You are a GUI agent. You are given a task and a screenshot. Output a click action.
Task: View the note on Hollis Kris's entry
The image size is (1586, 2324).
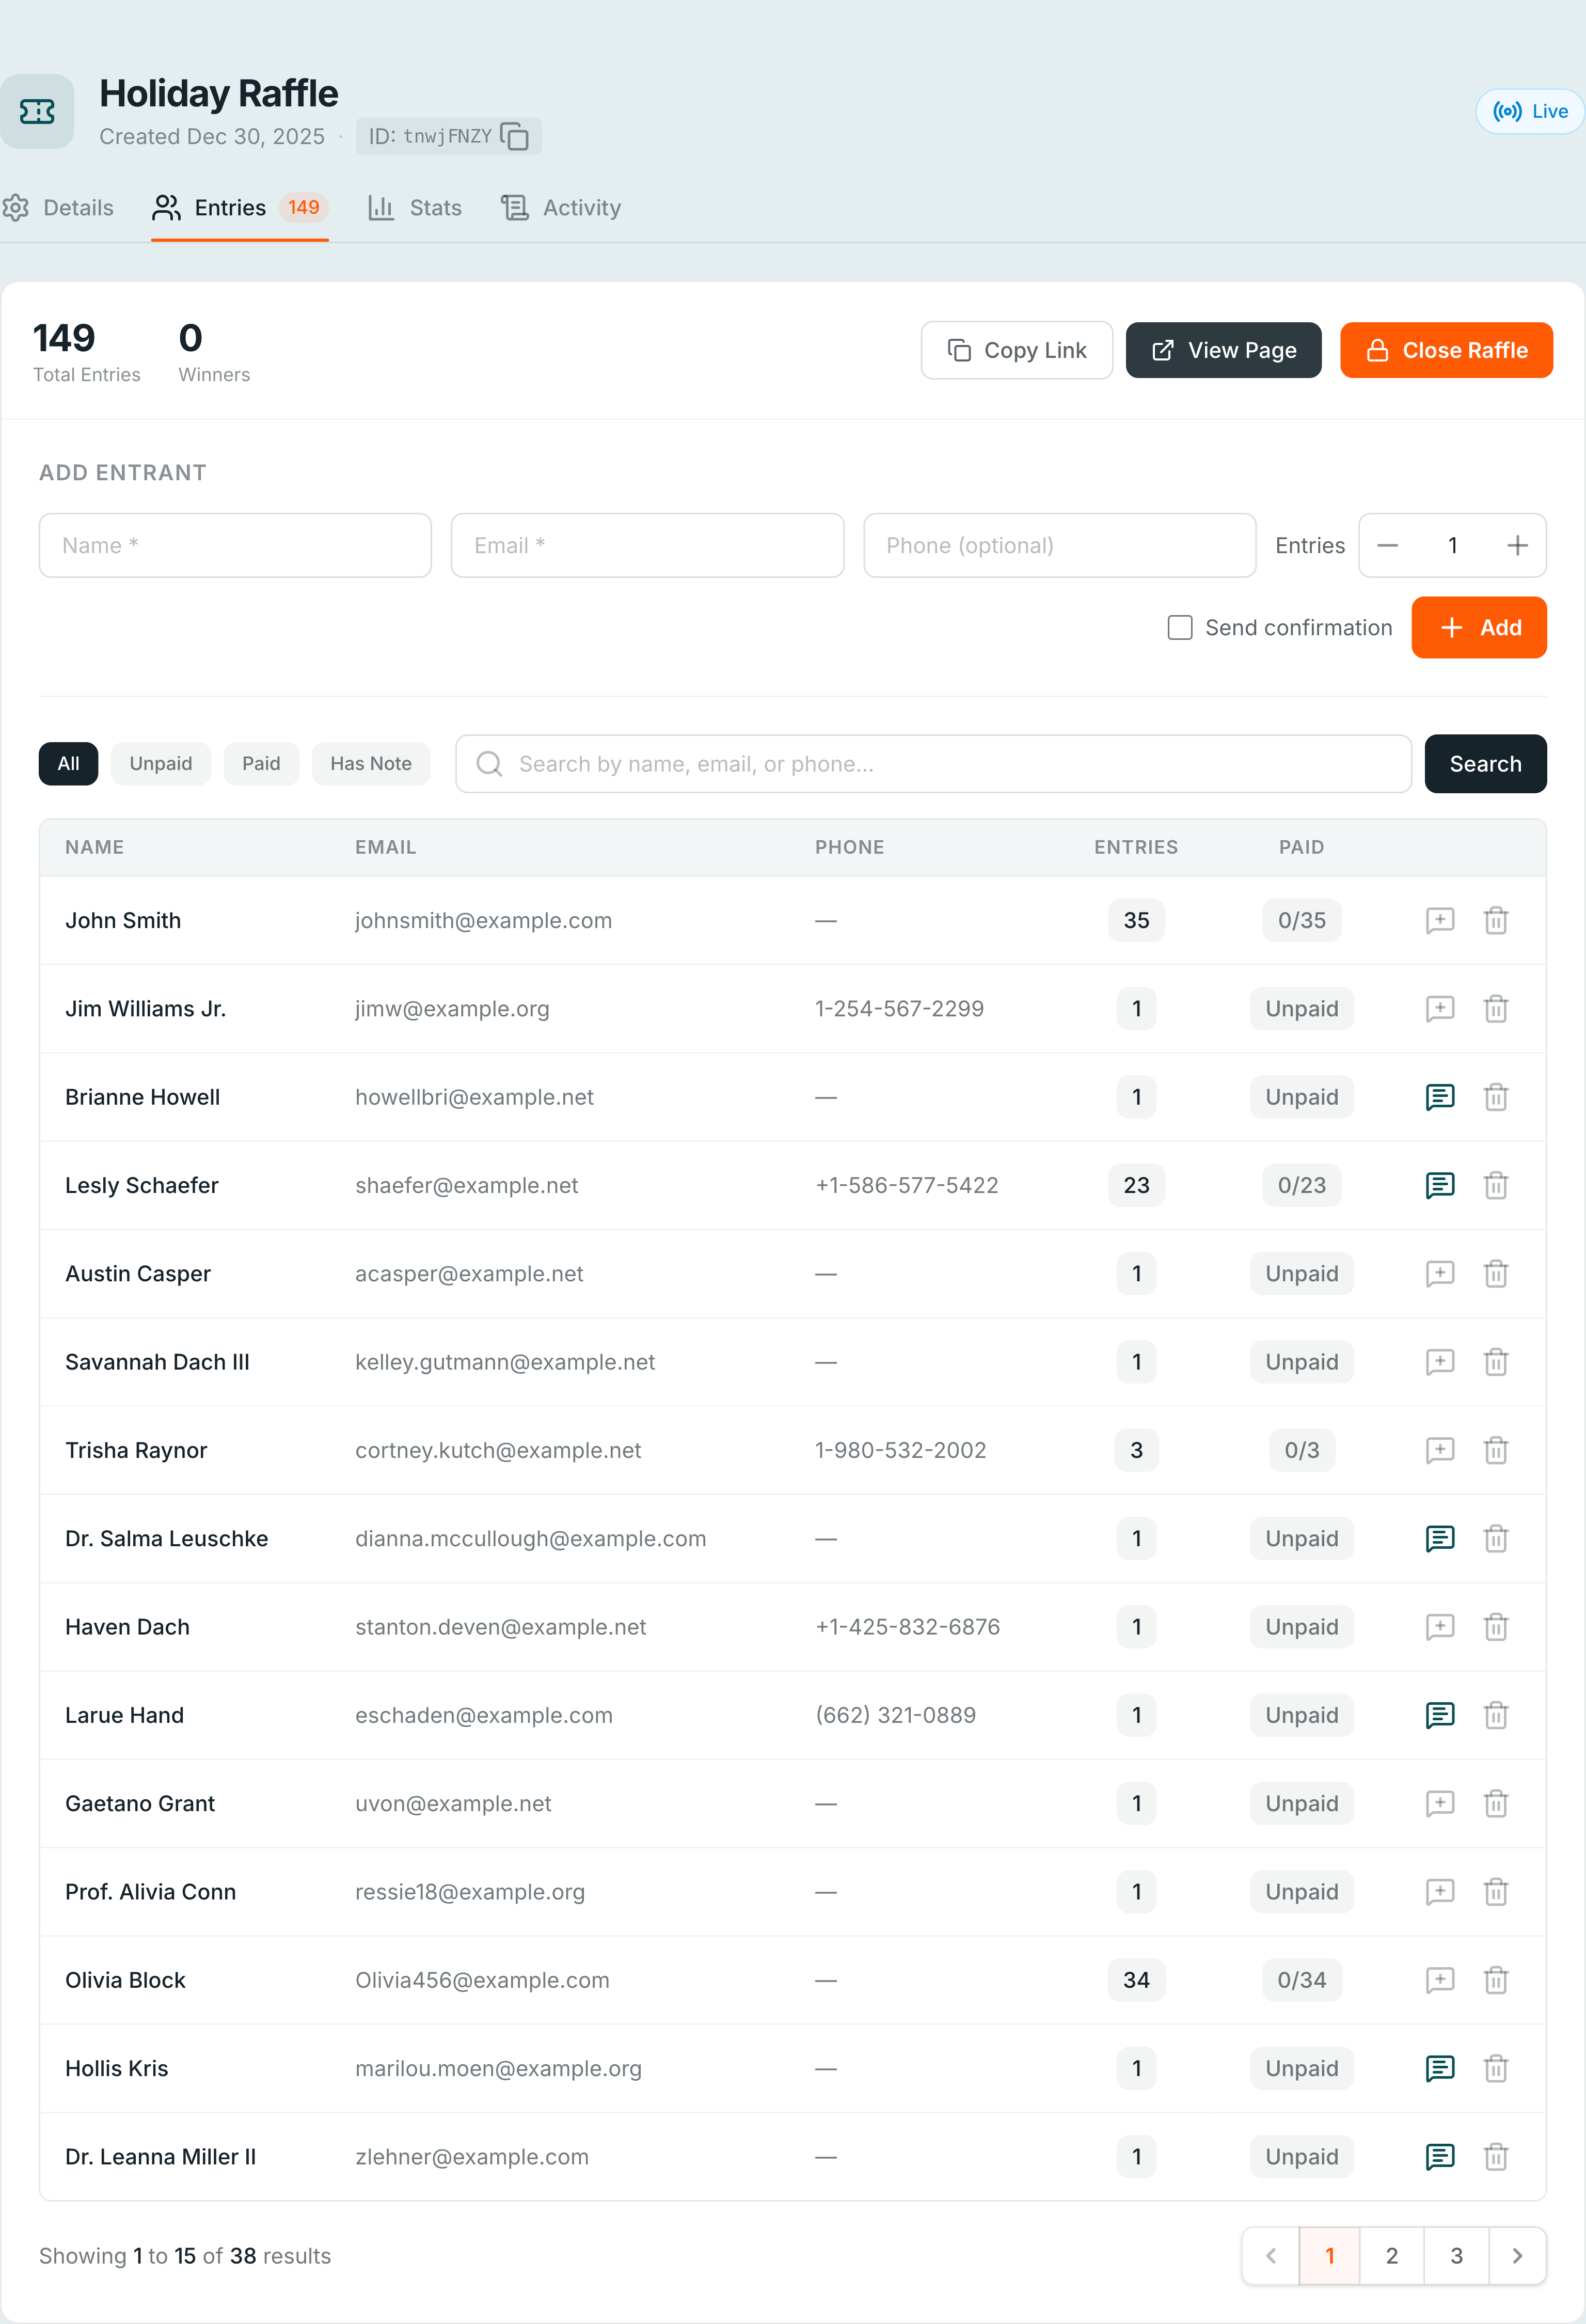coord(1439,2068)
